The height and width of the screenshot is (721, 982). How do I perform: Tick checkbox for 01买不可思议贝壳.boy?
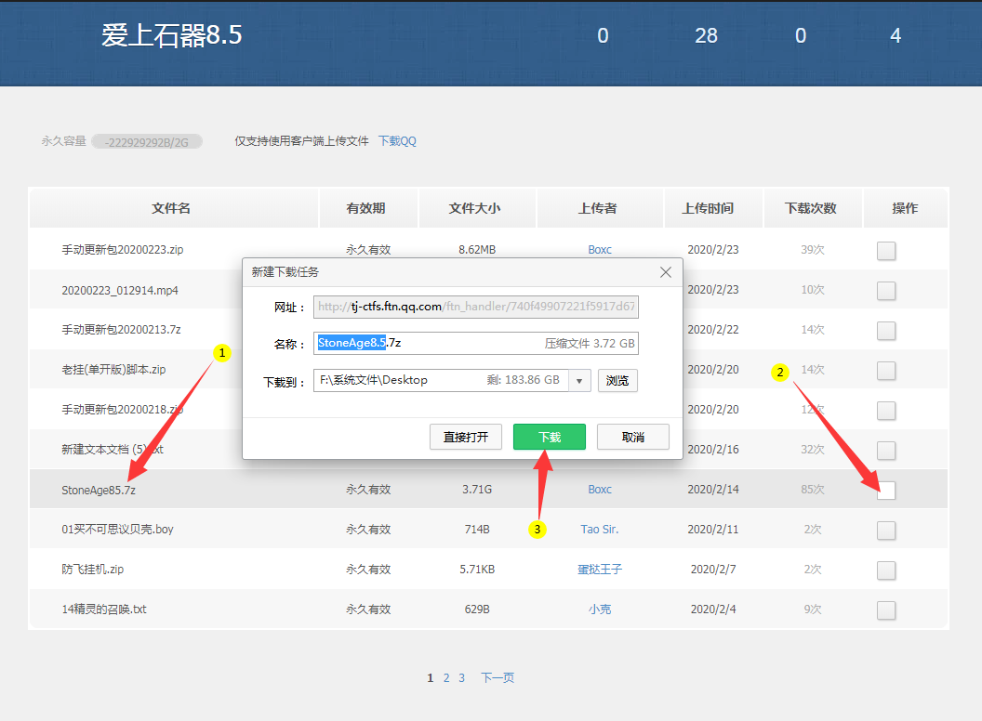click(x=886, y=530)
